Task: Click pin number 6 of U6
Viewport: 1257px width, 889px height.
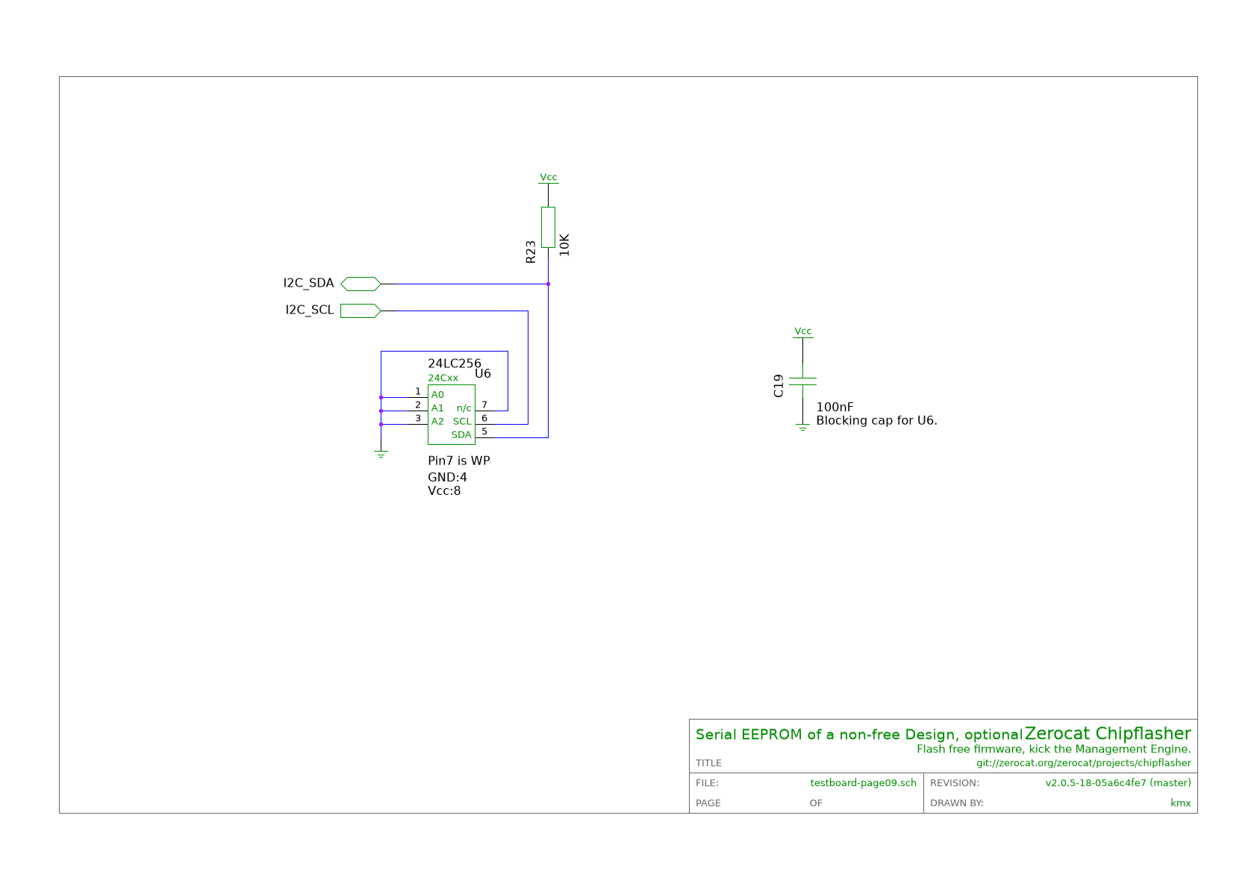Action: 484,418
